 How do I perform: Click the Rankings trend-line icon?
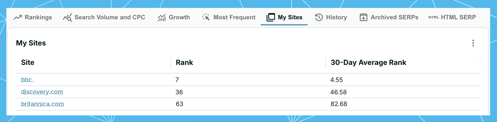[18, 17]
